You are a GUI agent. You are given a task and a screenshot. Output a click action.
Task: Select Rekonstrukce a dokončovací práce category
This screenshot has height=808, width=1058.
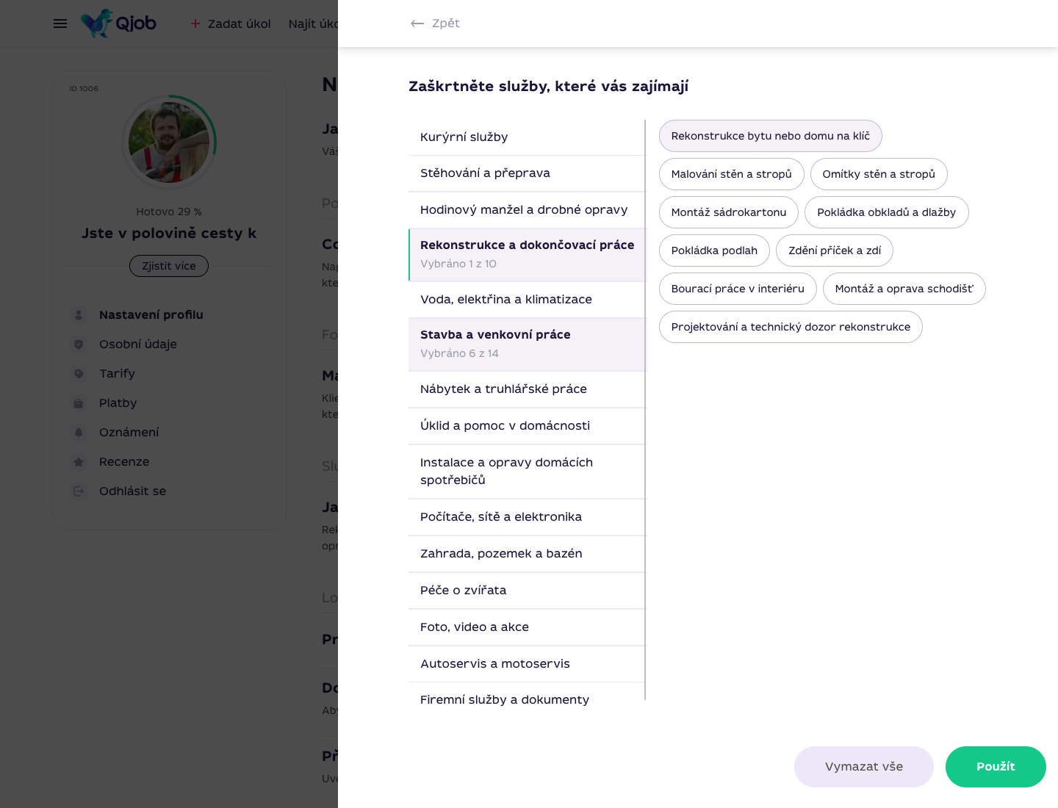tap(527, 254)
